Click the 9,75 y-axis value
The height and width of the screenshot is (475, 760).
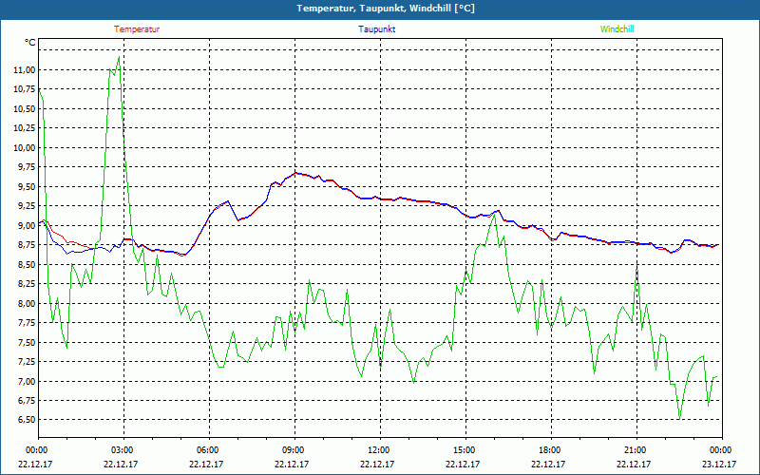[28, 167]
